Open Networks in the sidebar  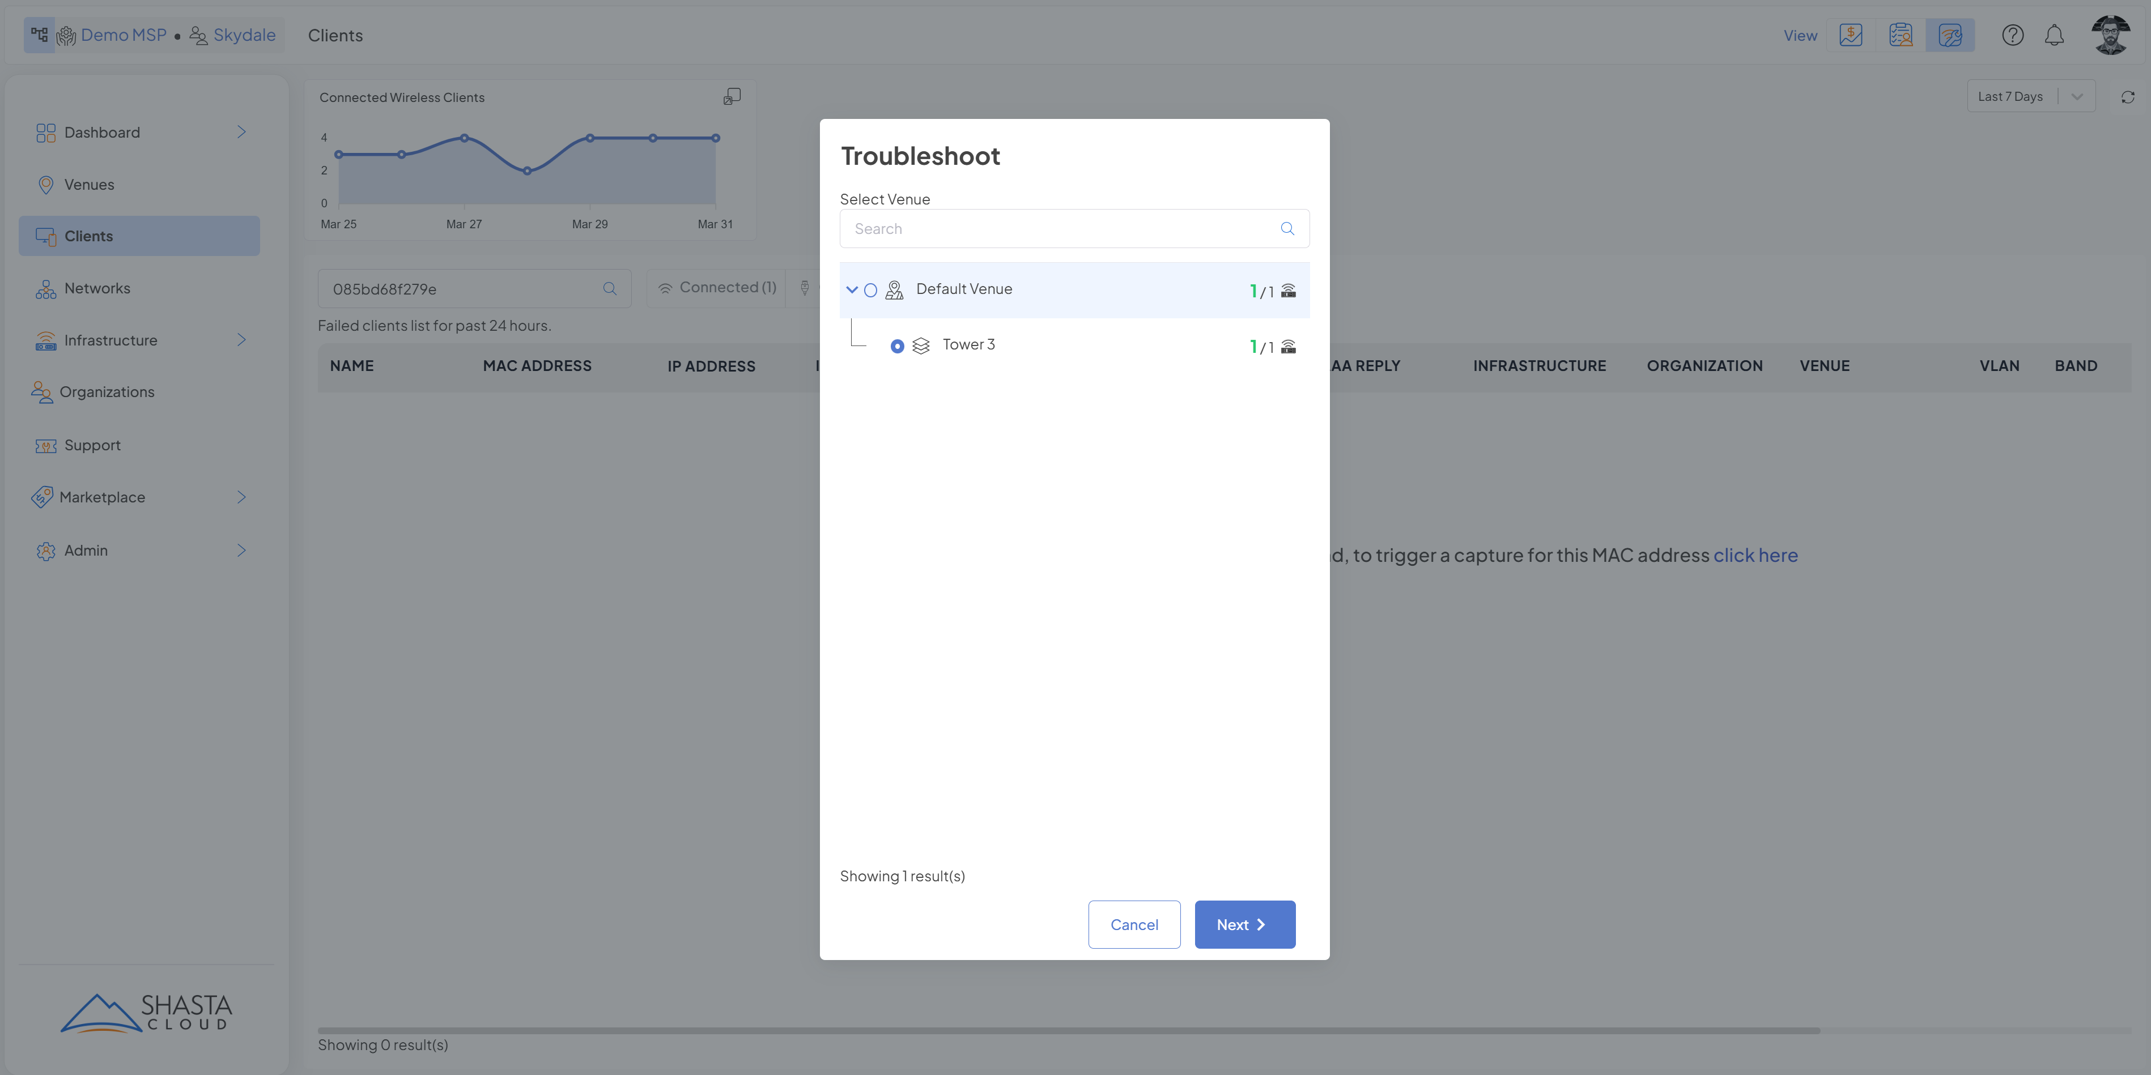(97, 288)
